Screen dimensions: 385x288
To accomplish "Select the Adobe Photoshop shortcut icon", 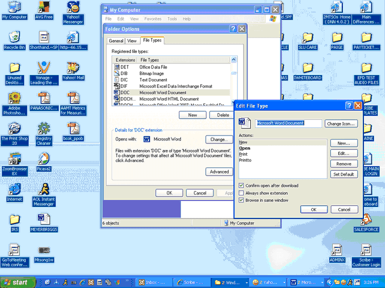I will pyautogui.click(x=14, y=103).
